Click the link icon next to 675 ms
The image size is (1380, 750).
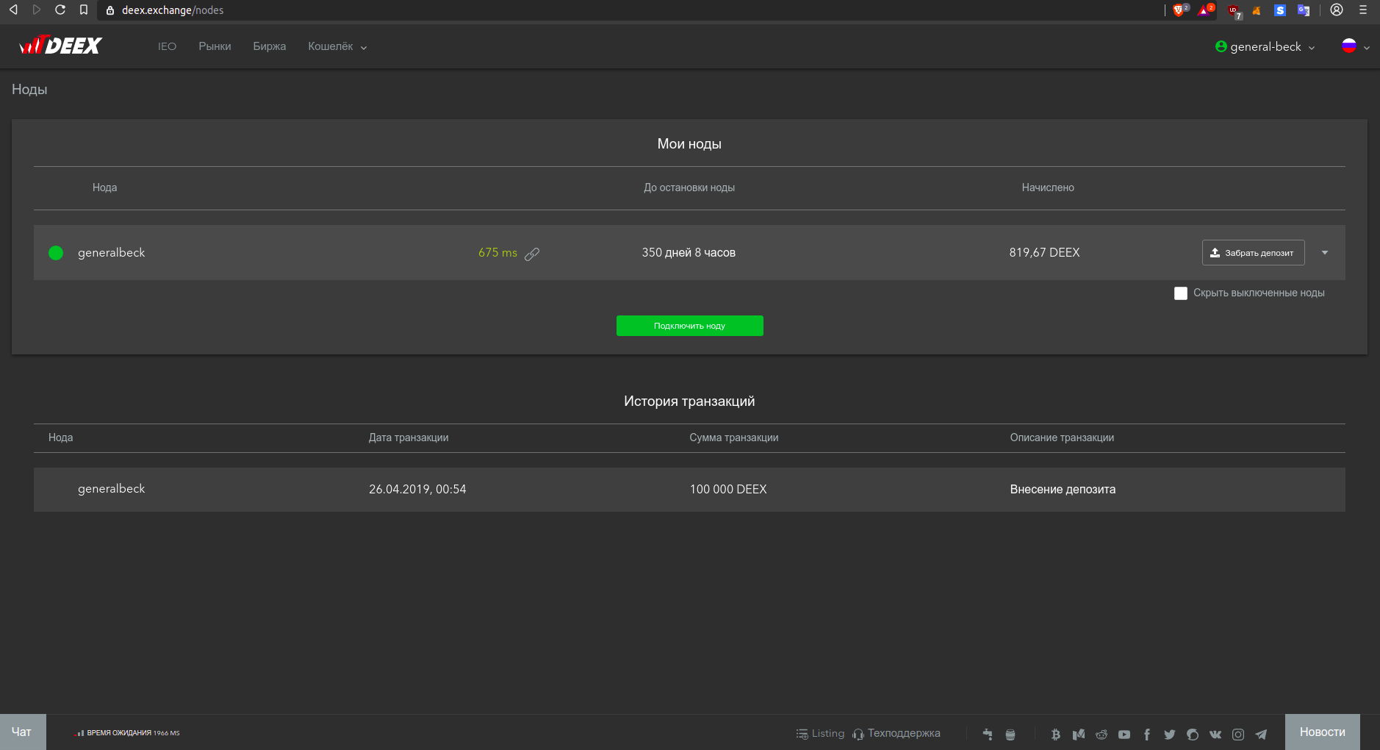[x=532, y=254]
